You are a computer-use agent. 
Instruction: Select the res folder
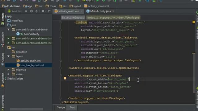(11, 47)
